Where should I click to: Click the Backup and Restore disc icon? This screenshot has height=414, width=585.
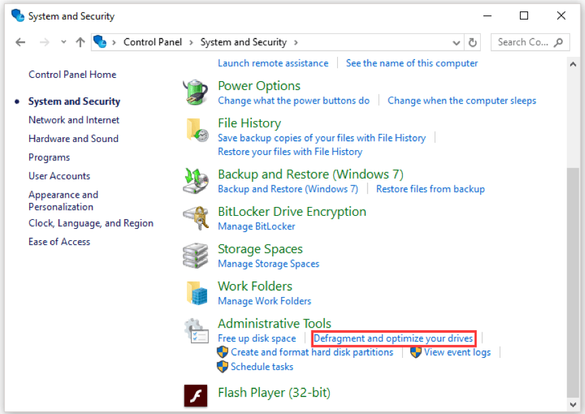pyautogui.click(x=196, y=181)
